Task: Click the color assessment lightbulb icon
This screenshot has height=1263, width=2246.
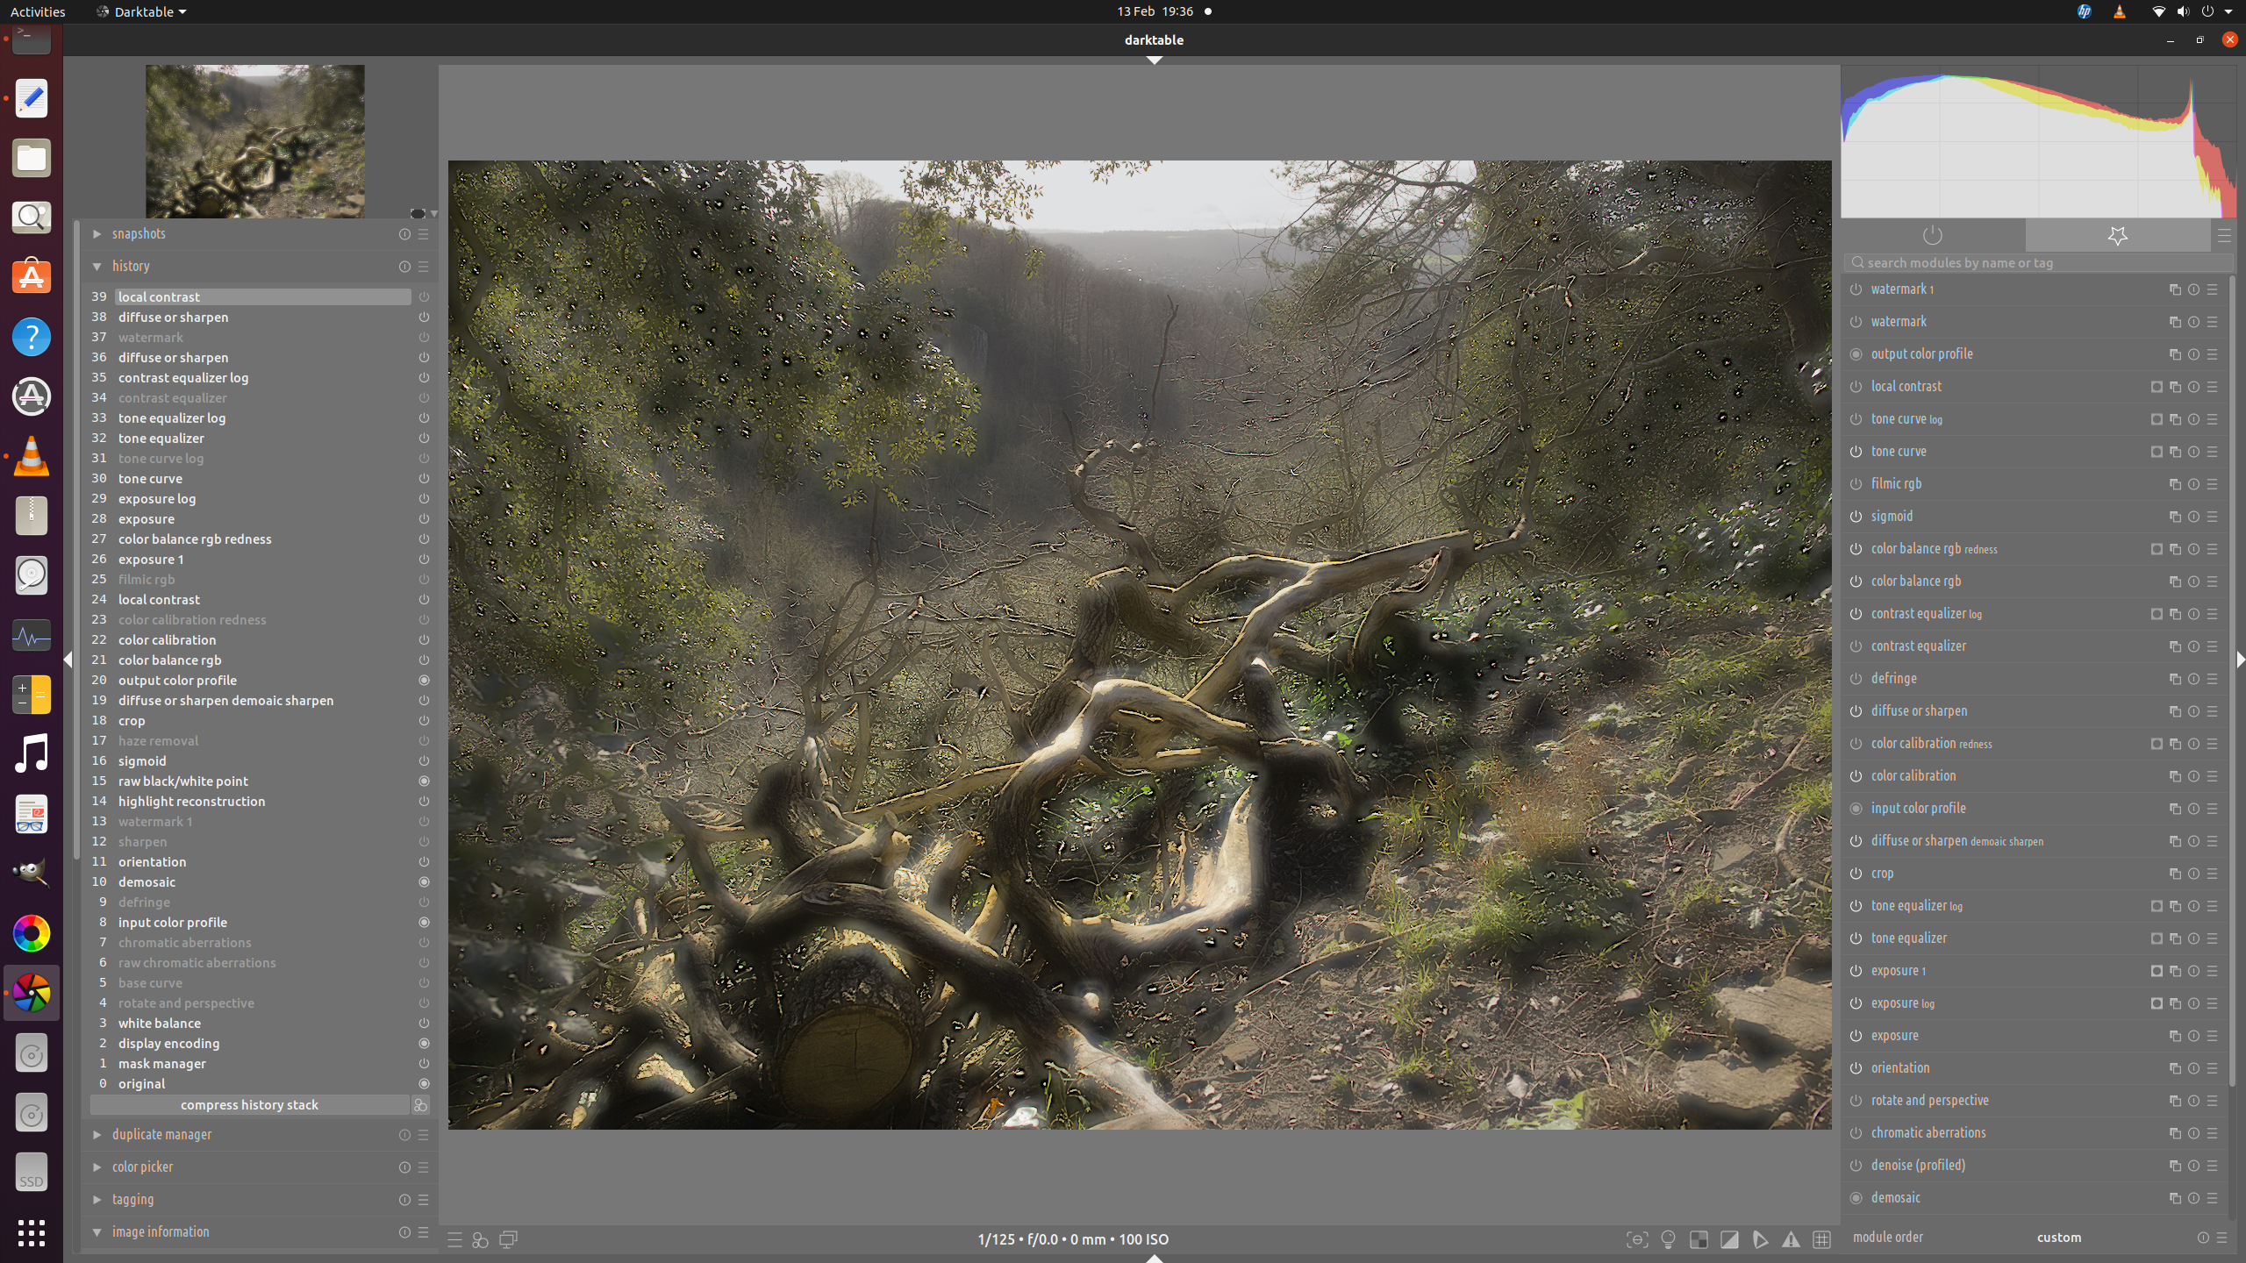Action: [1668, 1239]
